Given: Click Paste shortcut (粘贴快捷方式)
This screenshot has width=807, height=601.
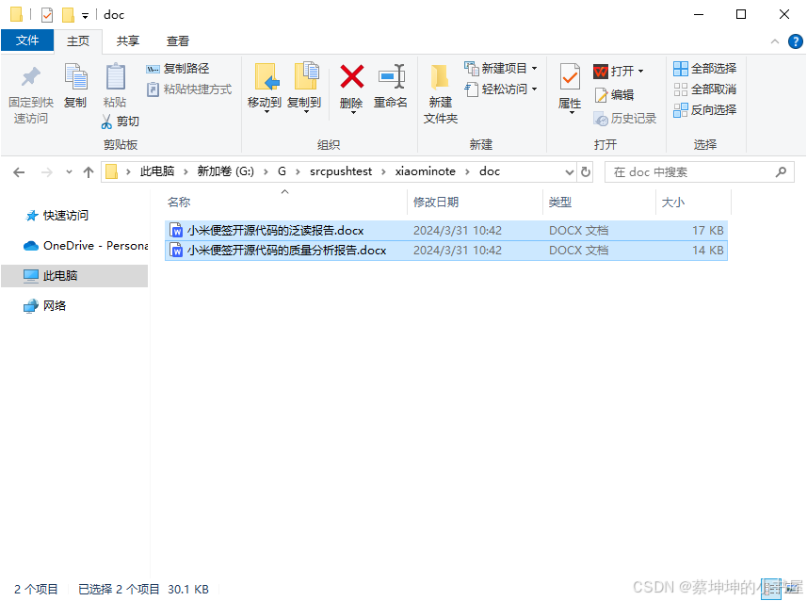Looking at the screenshot, I should 189,89.
